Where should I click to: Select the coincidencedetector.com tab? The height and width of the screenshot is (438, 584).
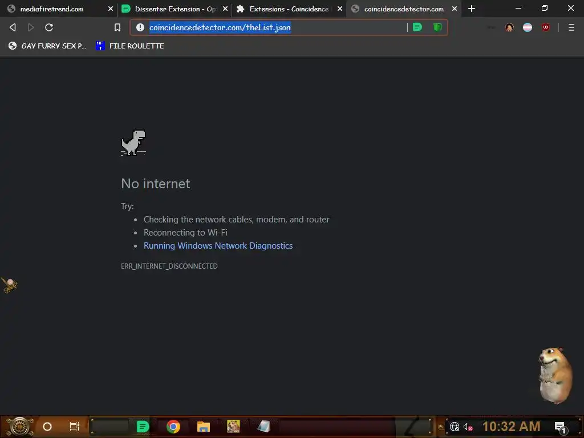(404, 9)
